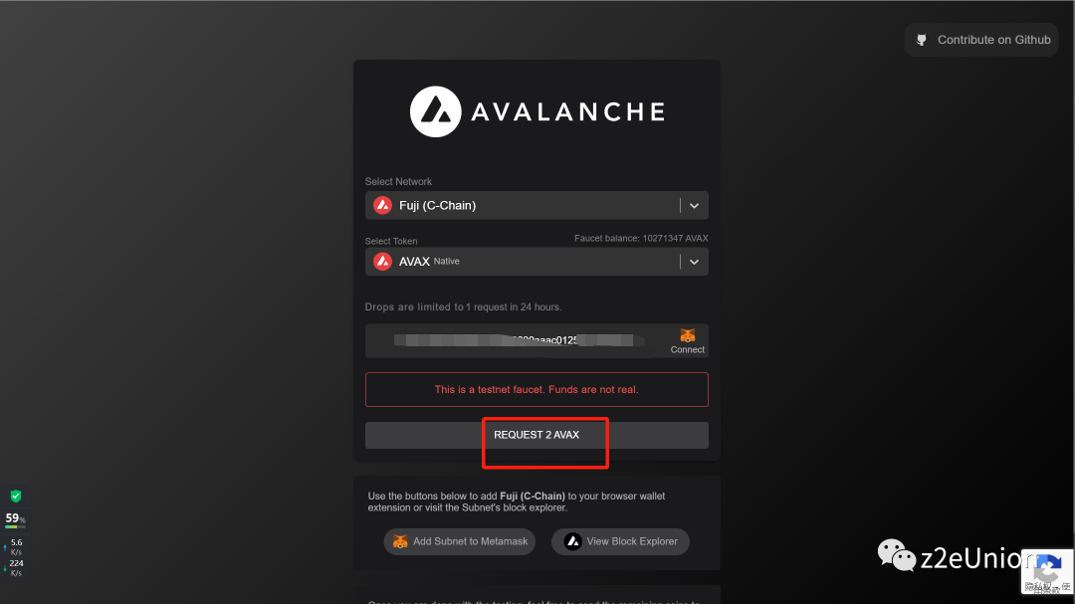Click the GitHub cat icon
Viewport: 1075px width, 604px height.
922,40
